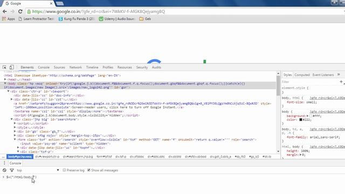
Task: Toggle the console filter funnel icon
Action: (x=12, y=170)
